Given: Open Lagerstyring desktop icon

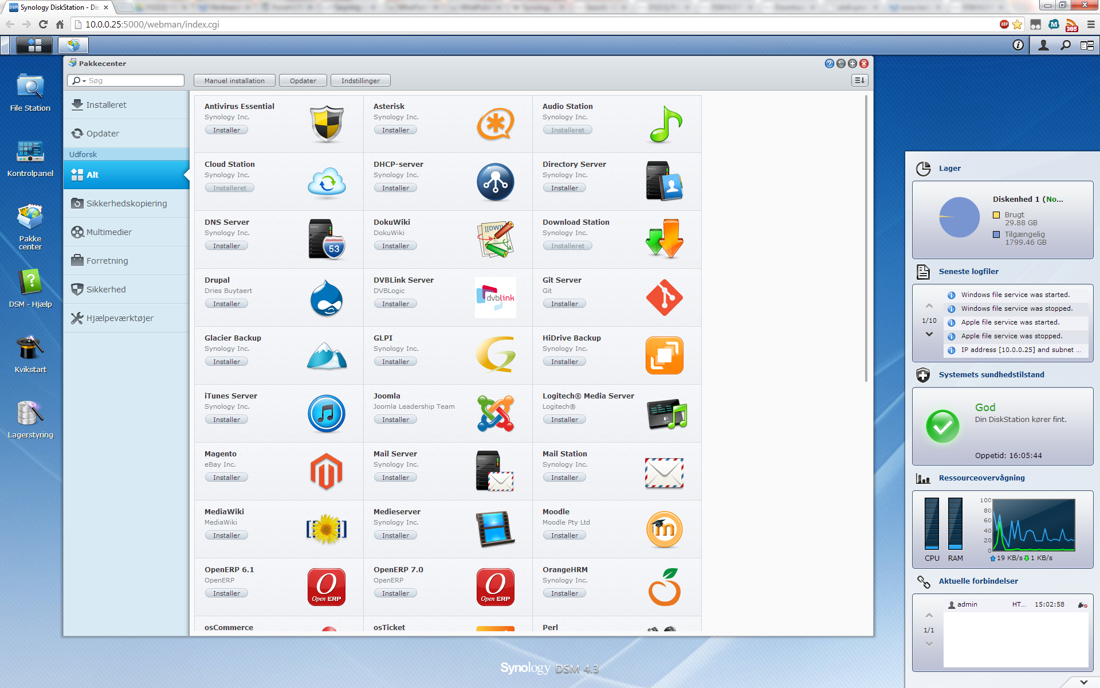Looking at the screenshot, I should pos(30,419).
